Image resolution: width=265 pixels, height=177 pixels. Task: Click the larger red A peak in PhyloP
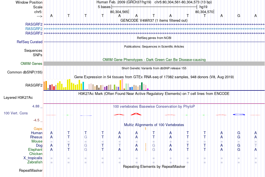pos(136,114)
